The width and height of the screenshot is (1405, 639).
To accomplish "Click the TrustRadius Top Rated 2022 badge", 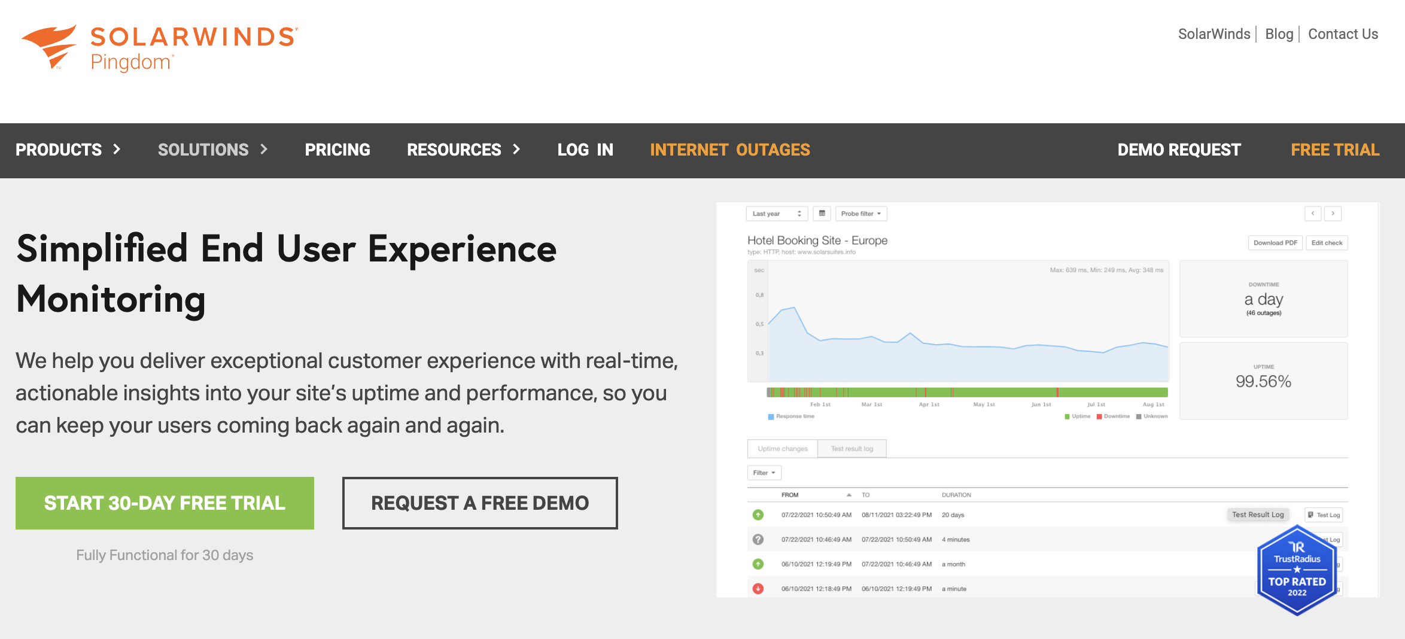I will coord(1297,570).
